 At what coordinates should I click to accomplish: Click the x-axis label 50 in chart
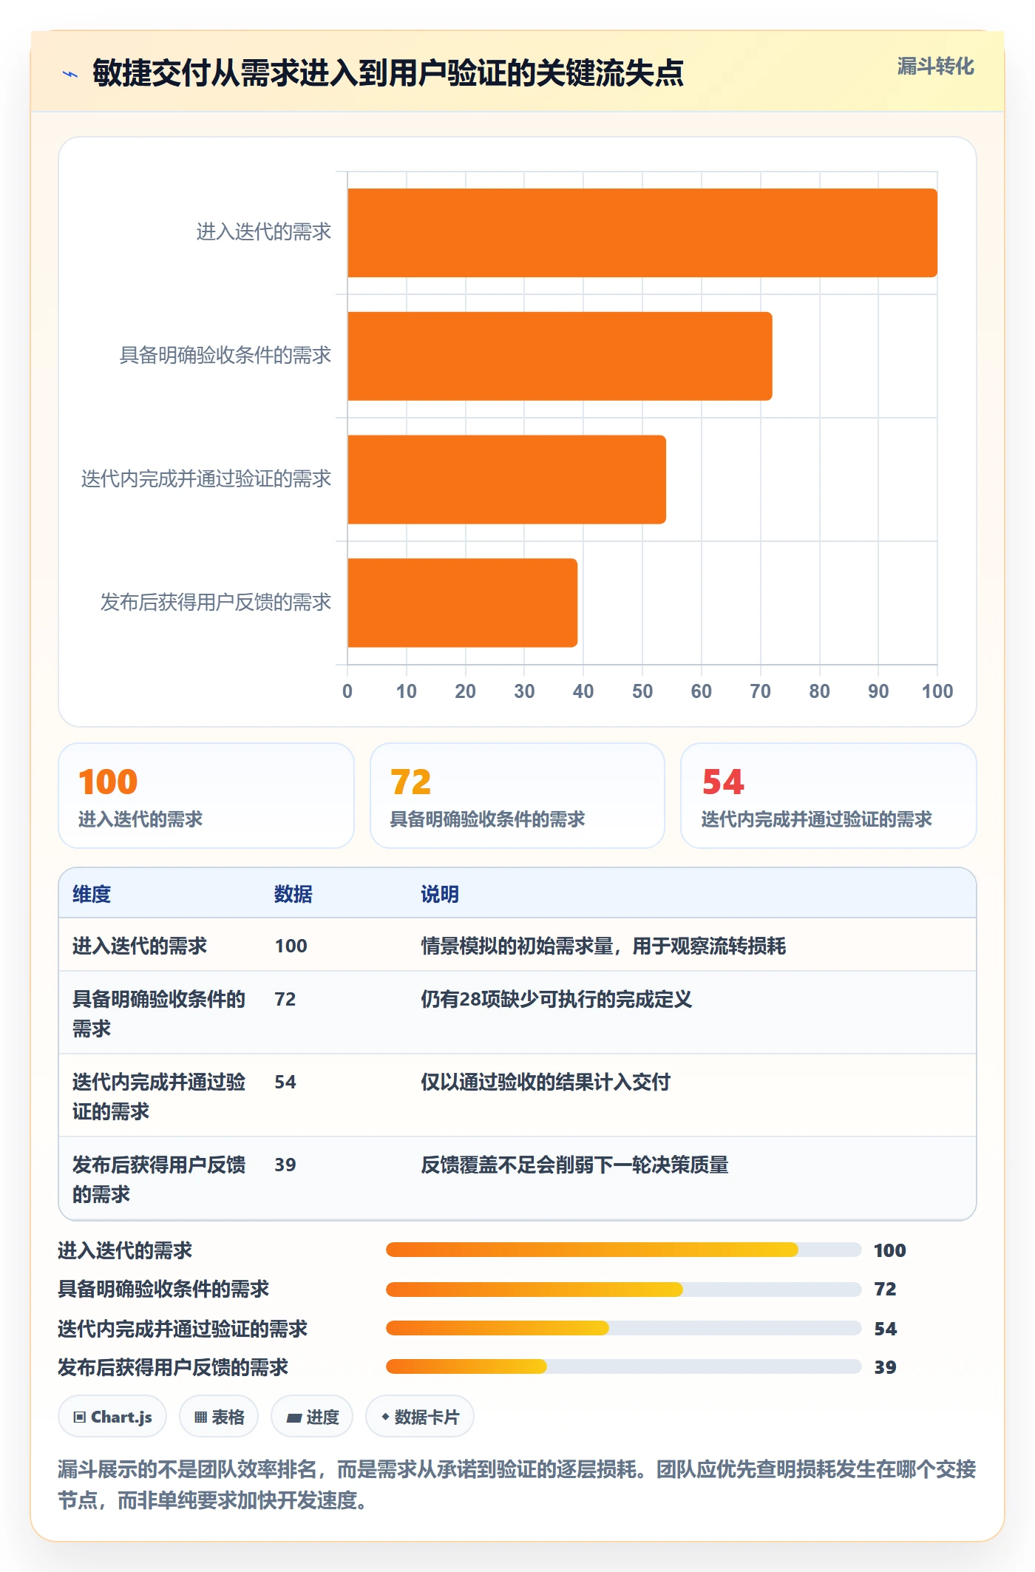click(642, 691)
